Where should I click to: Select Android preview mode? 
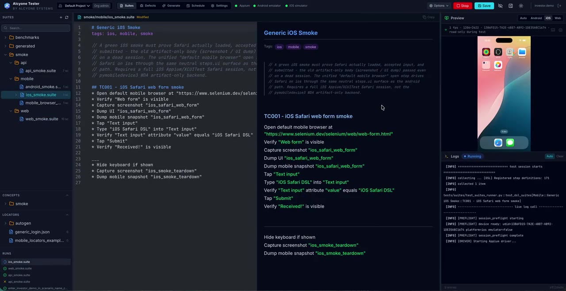[536, 18]
